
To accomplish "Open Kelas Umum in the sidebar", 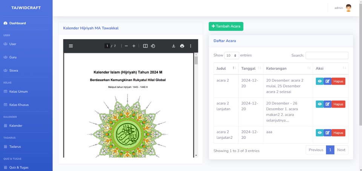I will [18, 91].
